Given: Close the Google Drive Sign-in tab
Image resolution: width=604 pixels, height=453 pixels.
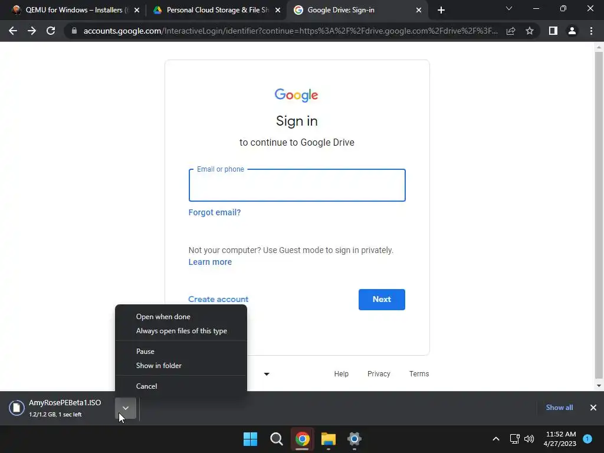Looking at the screenshot, I should [419, 10].
